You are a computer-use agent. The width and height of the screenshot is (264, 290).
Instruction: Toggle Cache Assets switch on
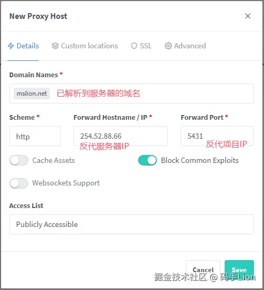(x=19, y=160)
